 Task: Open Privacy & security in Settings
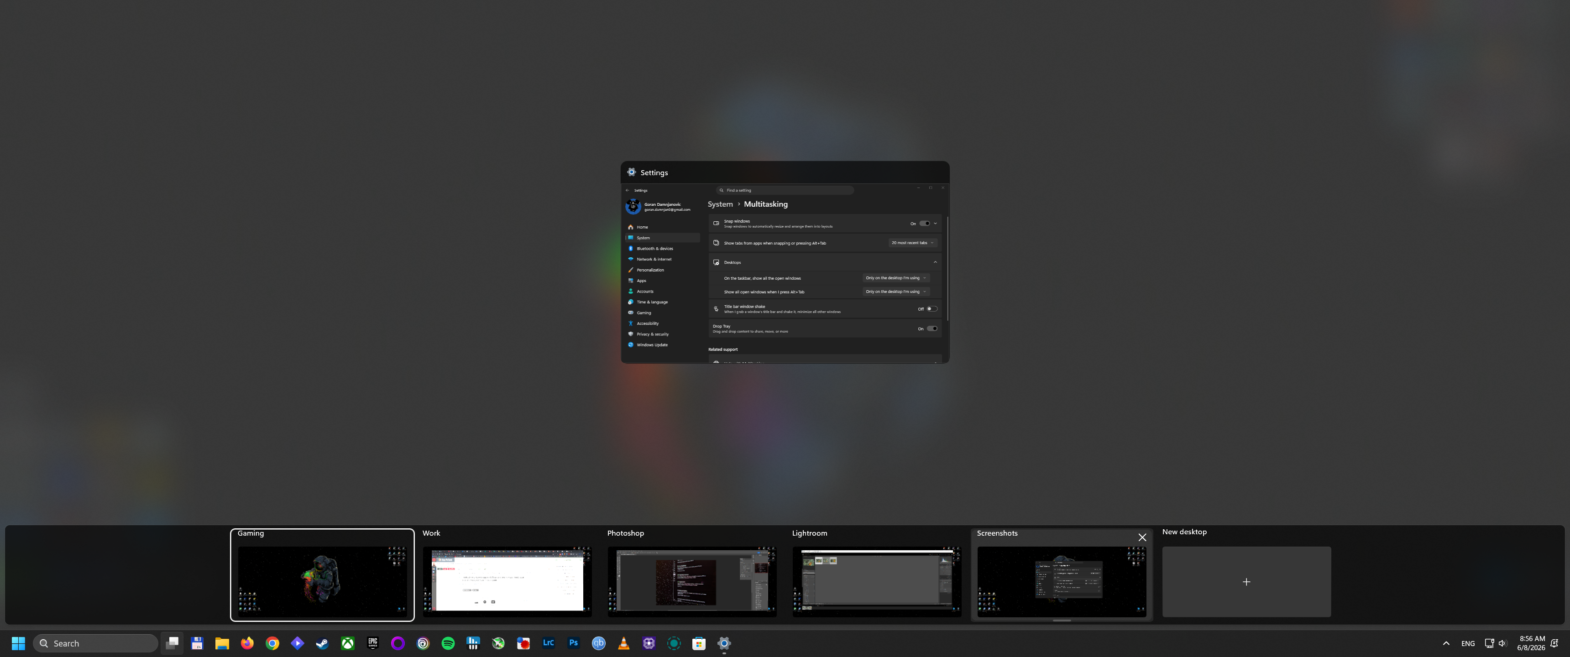click(663, 334)
